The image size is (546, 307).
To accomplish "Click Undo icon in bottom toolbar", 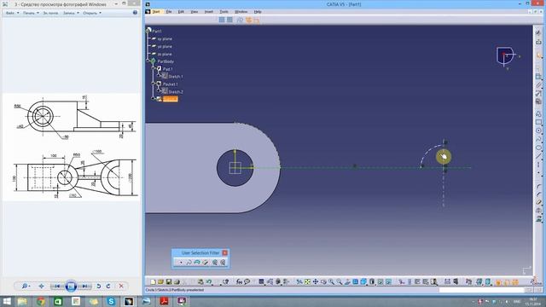I will (208, 282).
